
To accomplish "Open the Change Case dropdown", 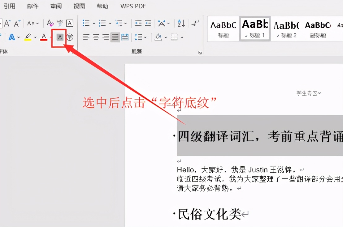I will pos(33,23).
